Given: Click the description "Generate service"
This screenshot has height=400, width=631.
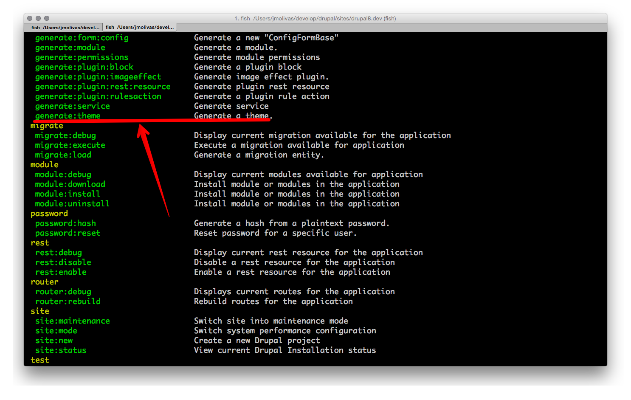Looking at the screenshot, I should pyautogui.click(x=231, y=106).
